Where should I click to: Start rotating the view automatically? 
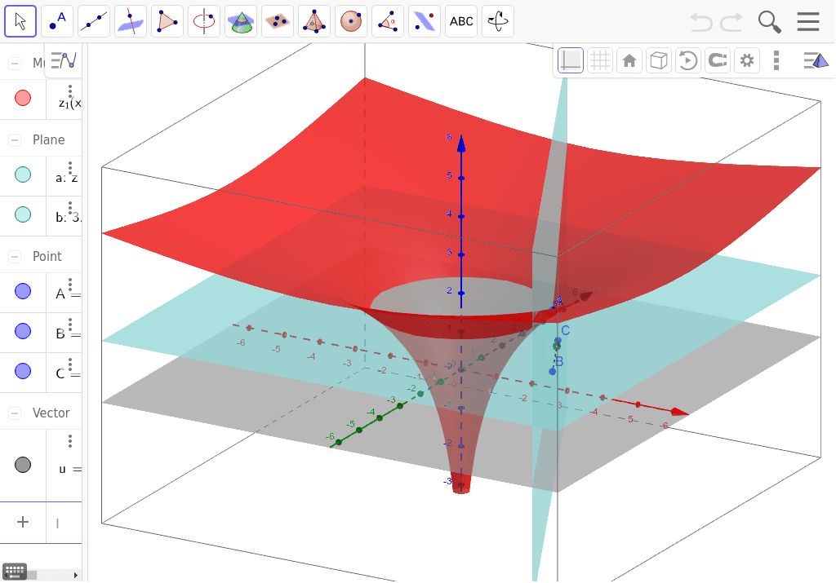click(x=687, y=60)
